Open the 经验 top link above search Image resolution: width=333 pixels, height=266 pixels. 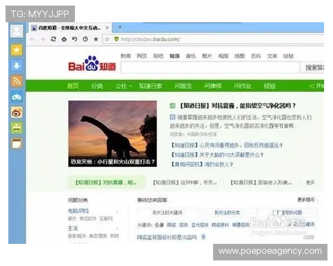coord(289,56)
